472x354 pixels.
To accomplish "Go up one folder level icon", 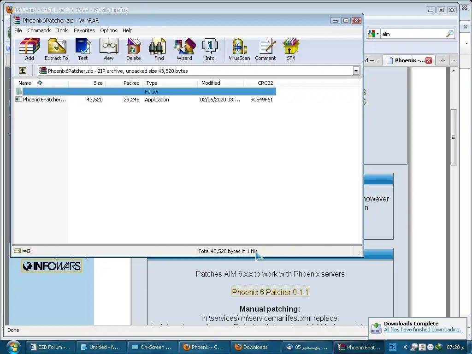I will 23,71.
